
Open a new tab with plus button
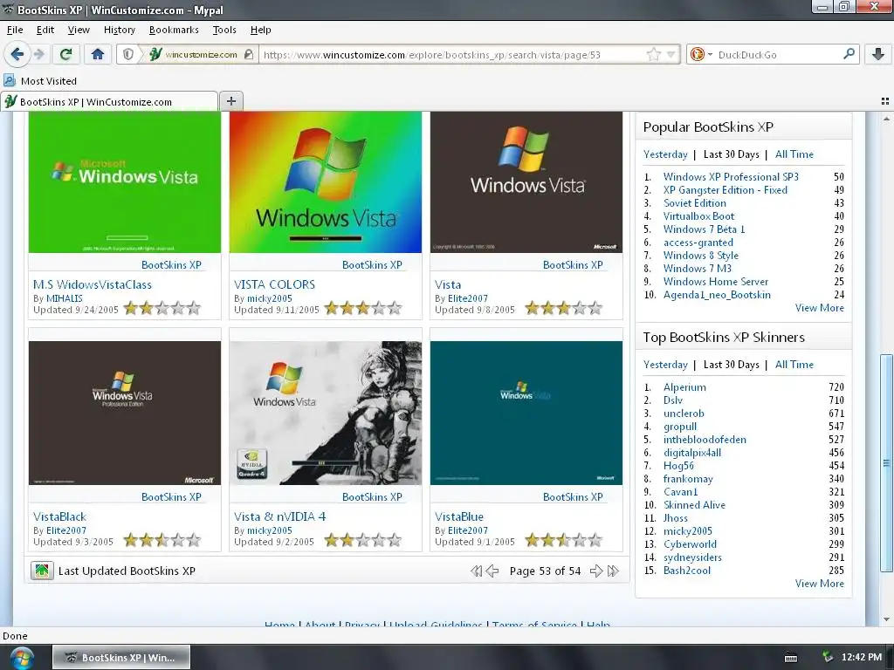230,101
